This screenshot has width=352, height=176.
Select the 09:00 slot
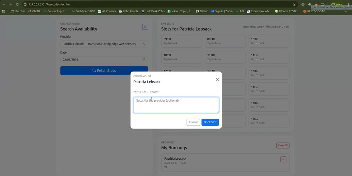[182, 41]
